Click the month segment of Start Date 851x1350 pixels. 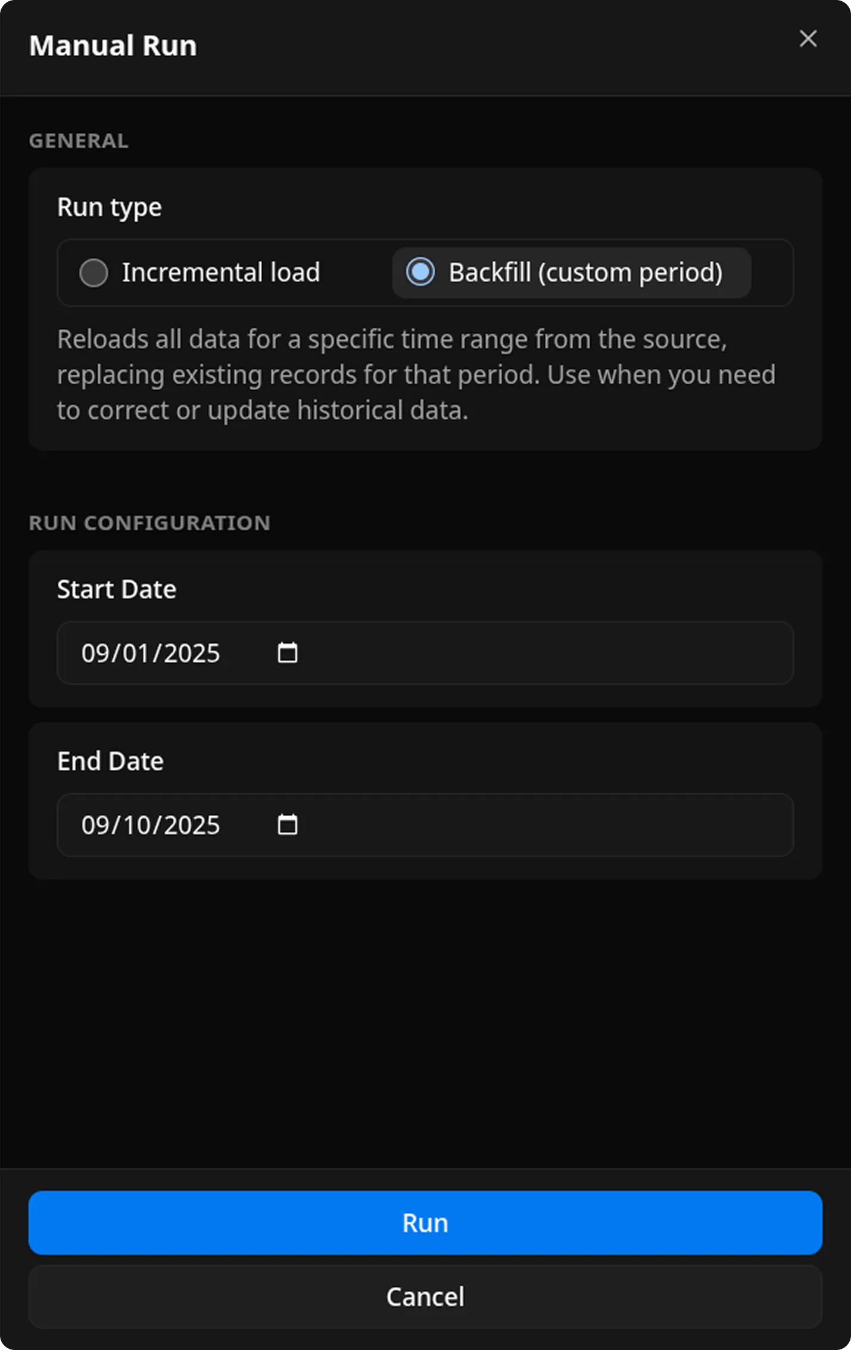coord(94,654)
